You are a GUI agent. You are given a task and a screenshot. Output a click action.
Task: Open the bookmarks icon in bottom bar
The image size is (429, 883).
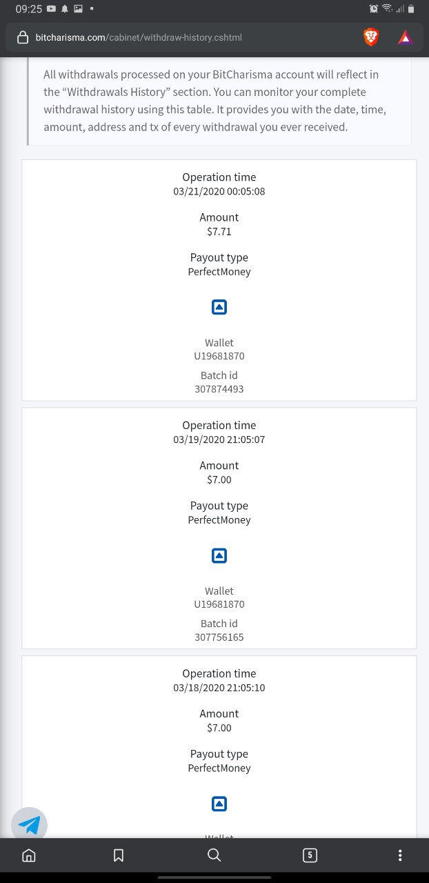pos(119,855)
